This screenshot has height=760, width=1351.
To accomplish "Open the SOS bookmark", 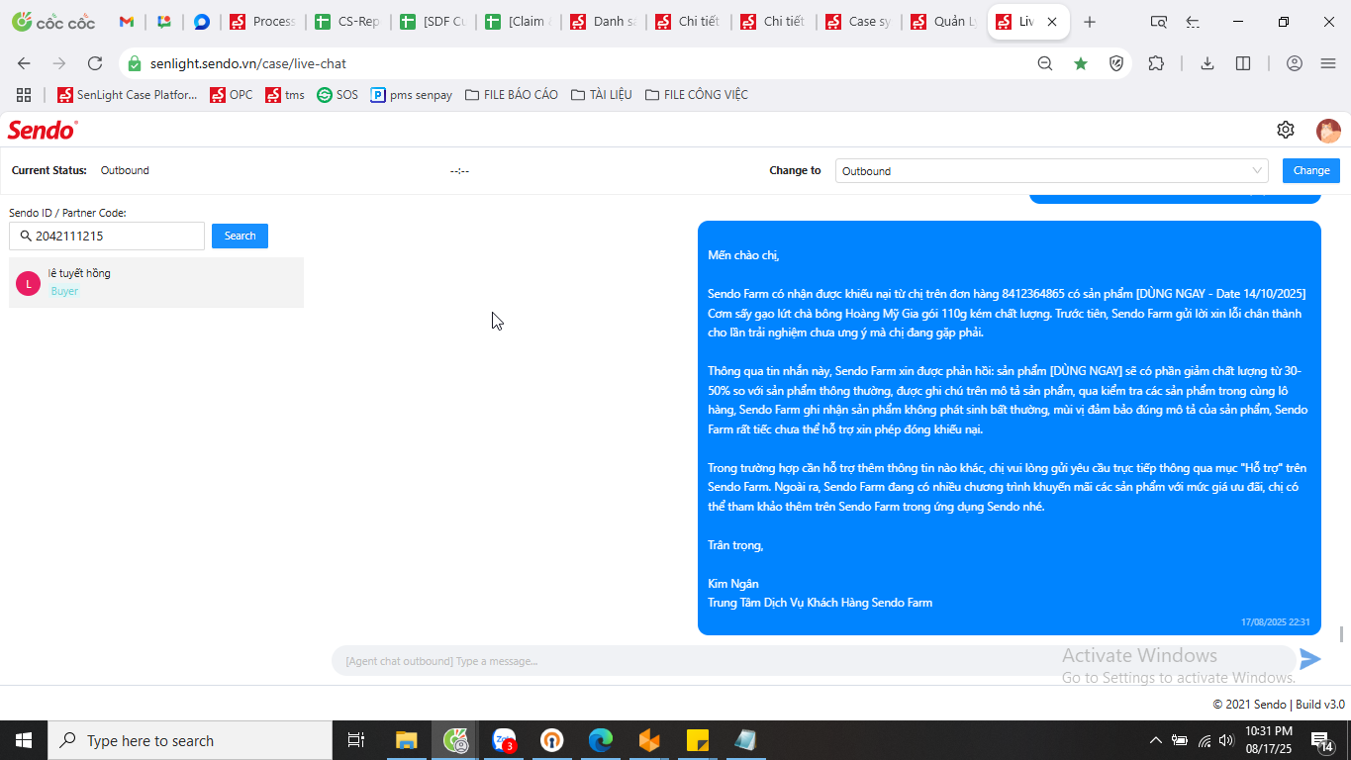I will pos(338,95).
